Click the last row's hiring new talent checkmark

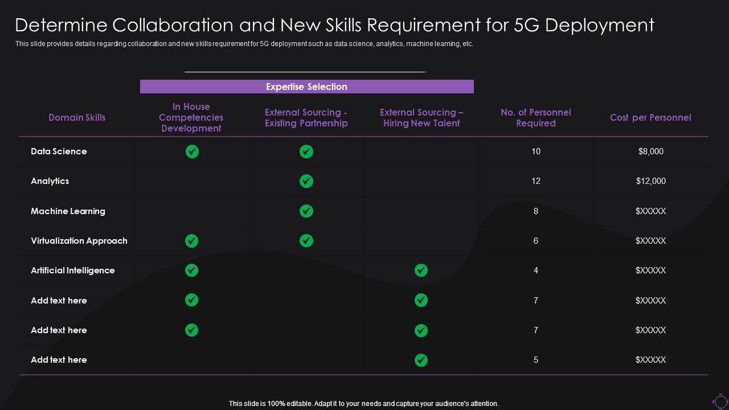(x=421, y=360)
